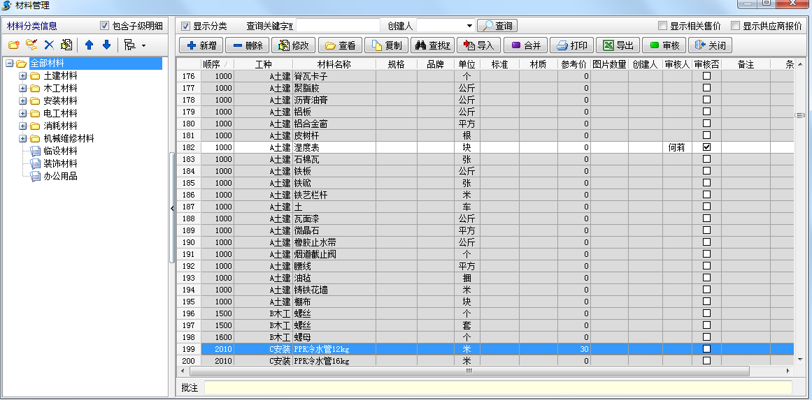Expand the 土建材料 tree node

pos(22,76)
